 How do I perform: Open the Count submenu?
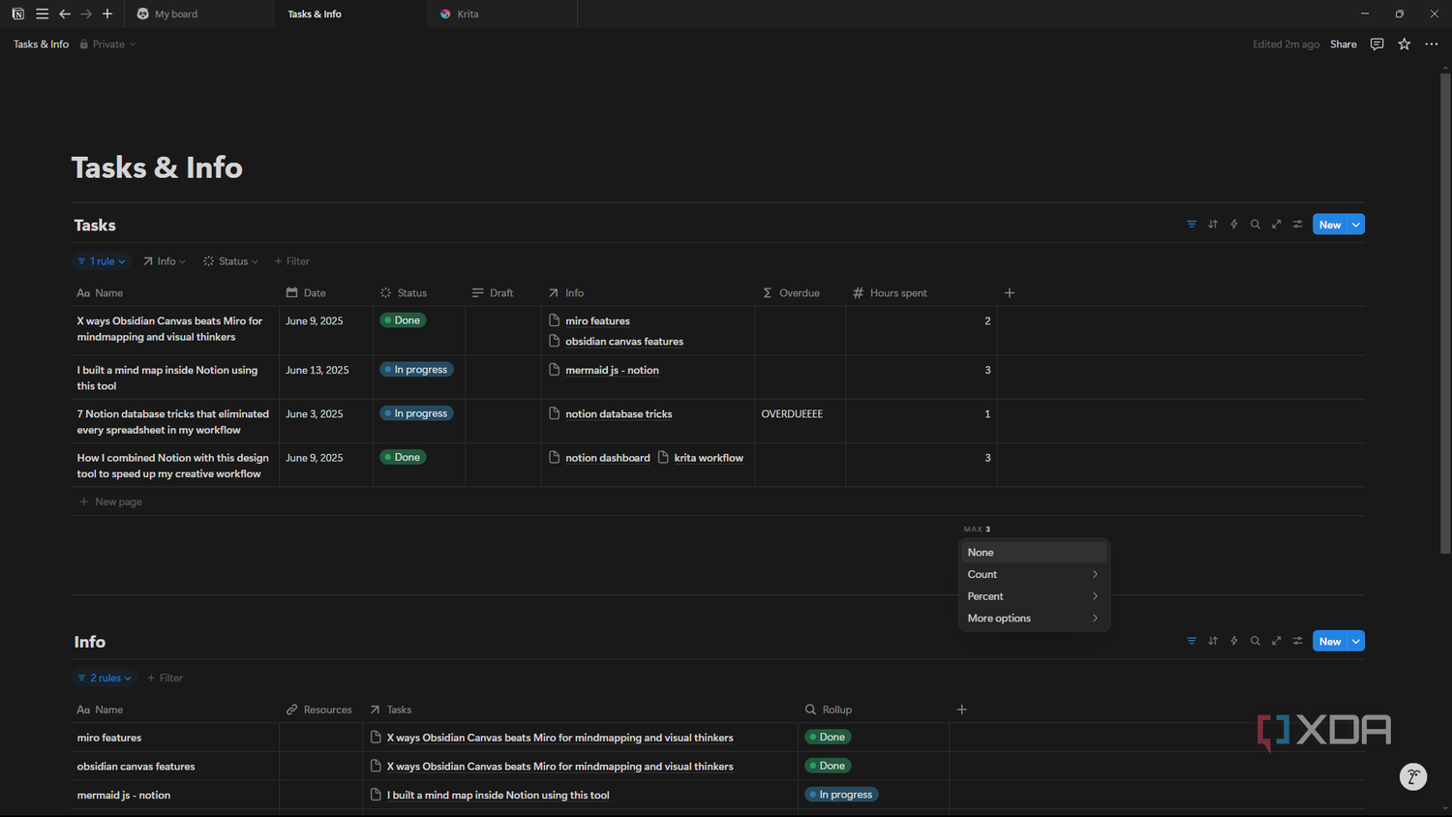(1034, 574)
